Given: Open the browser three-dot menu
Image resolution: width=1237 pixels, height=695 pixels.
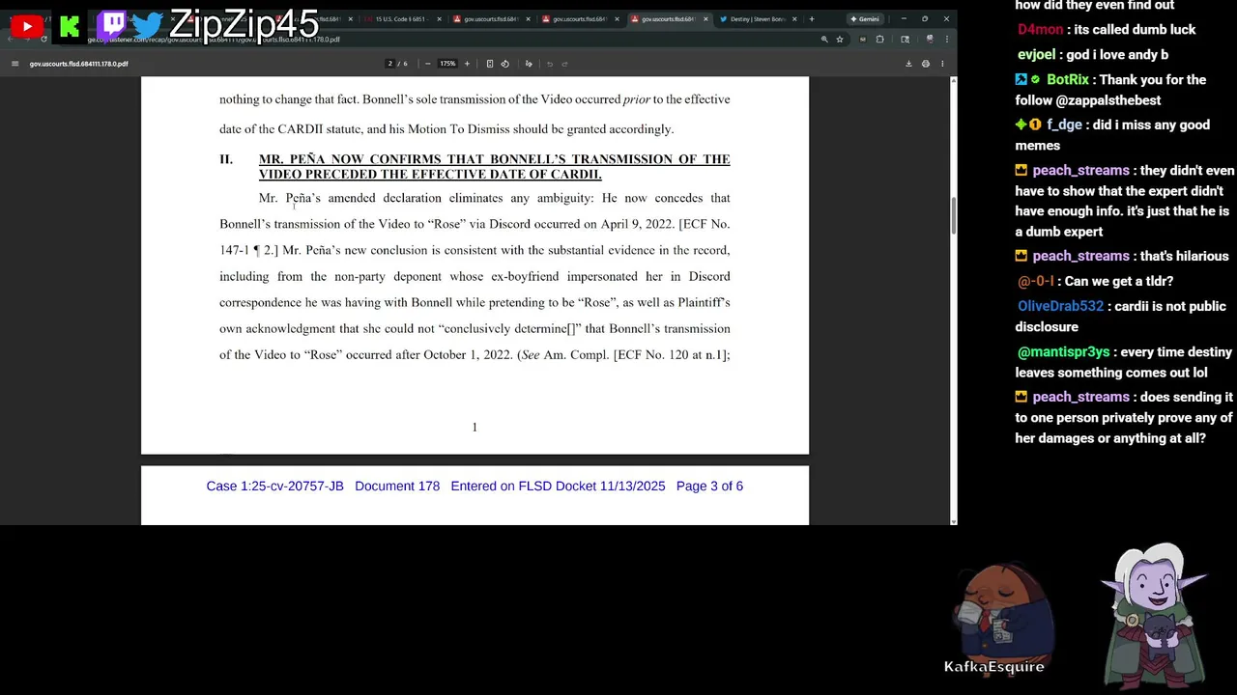Looking at the screenshot, I should coord(946,40).
